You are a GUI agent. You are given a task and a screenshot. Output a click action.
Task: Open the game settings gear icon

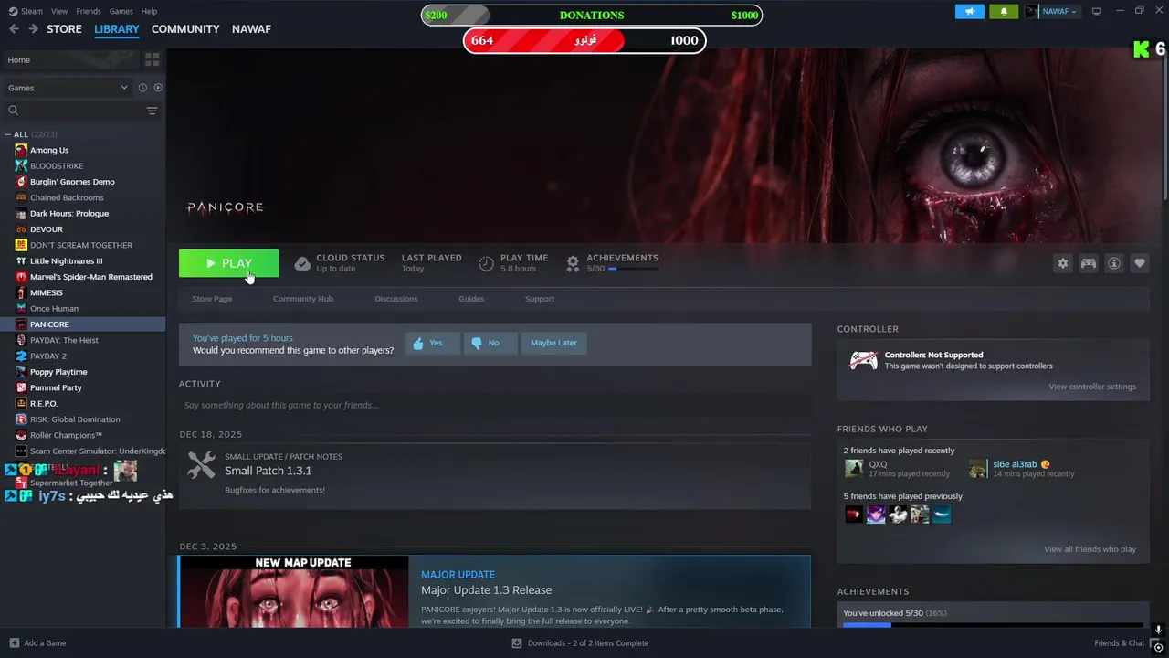pyautogui.click(x=1062, y=263)
